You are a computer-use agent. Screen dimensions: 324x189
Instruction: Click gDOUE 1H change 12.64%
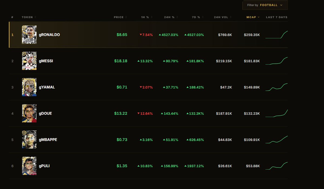[x=145, y=114]
